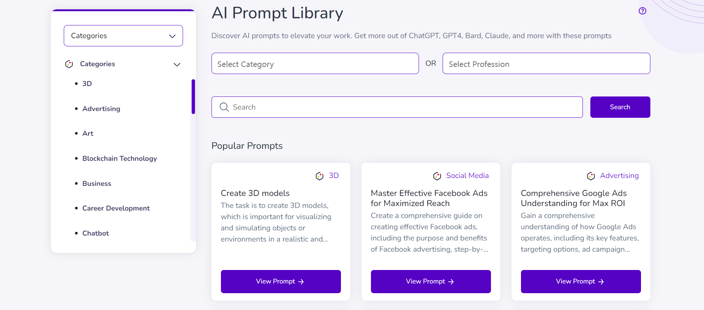Viewport: 704px width, 310px height.
Task: Select Blockchain Technology category
Action: pos(120,159)
